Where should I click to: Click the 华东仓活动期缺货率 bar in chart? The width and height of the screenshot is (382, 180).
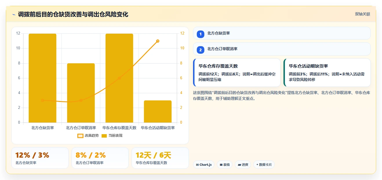(158, 111)
